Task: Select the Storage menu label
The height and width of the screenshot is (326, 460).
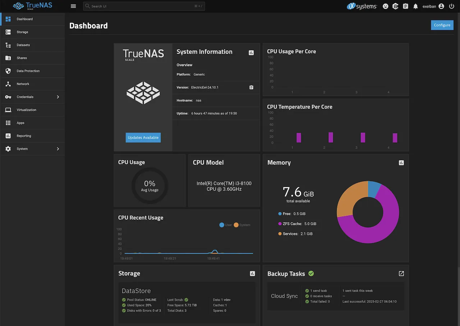Action: pyautogui.click(x=22, y=32)
